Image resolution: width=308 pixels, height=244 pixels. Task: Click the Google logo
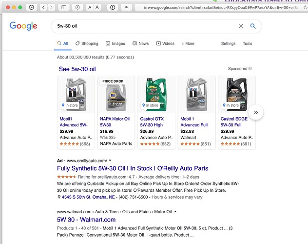point(23,26)
